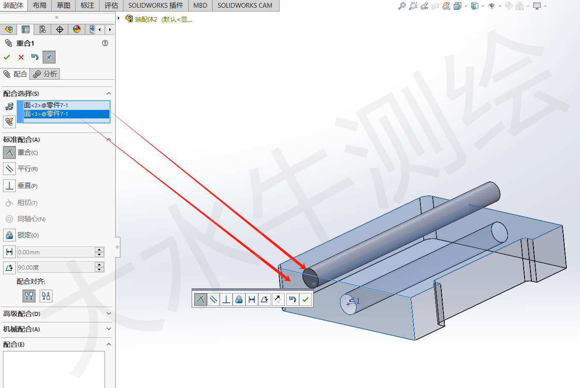
Task: Cancel the mate with the red X
Action: 21,57
